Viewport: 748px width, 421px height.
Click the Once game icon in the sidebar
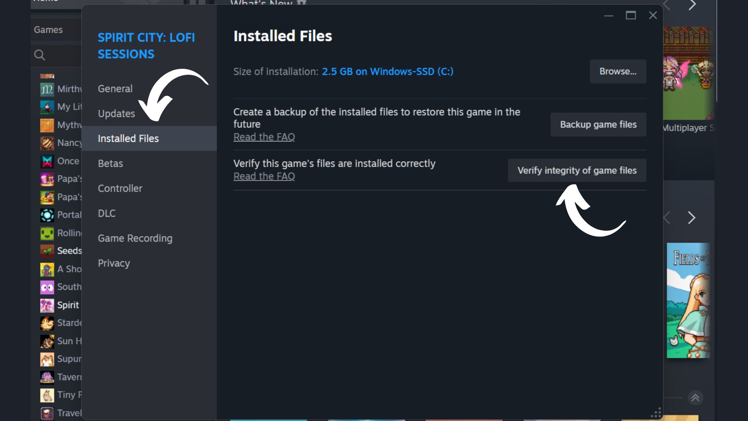click(x=47, y=161)
